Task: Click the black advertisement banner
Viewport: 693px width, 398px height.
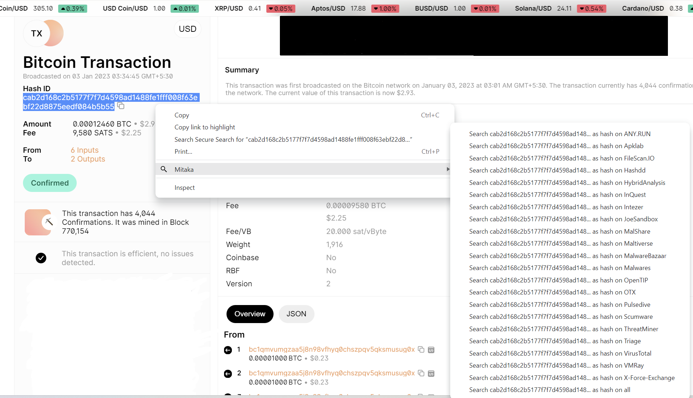Action: [474, 36]
